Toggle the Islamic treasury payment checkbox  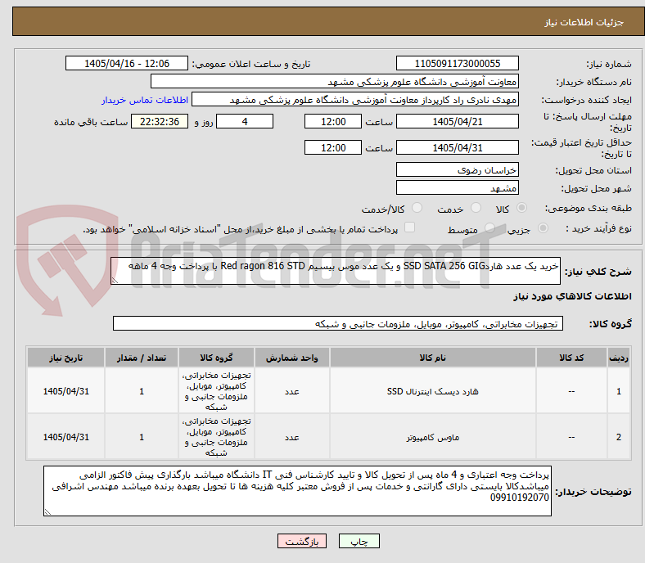tap(409, 227)
